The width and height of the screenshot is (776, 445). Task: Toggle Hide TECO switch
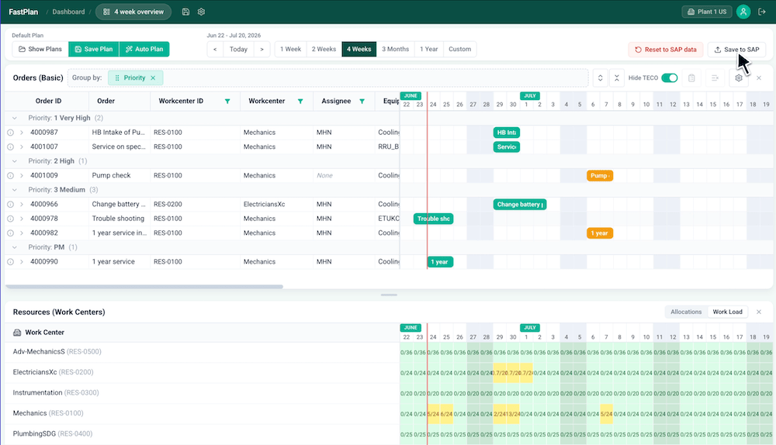(669, 78)
